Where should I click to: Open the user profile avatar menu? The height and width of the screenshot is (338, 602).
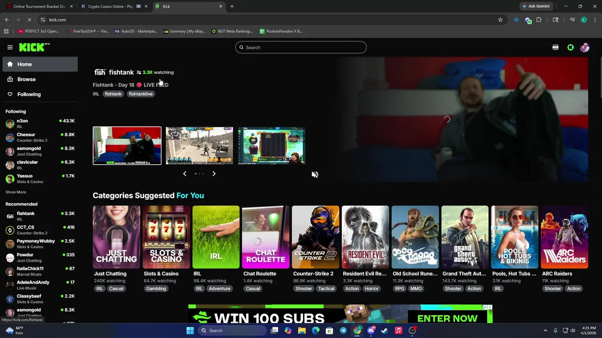tap(585, 47)
